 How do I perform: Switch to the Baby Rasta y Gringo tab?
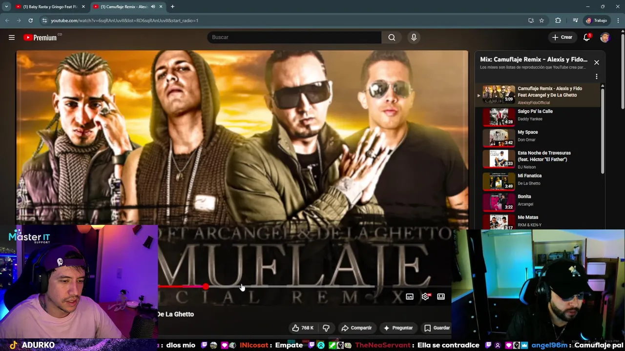pos(47,7)
